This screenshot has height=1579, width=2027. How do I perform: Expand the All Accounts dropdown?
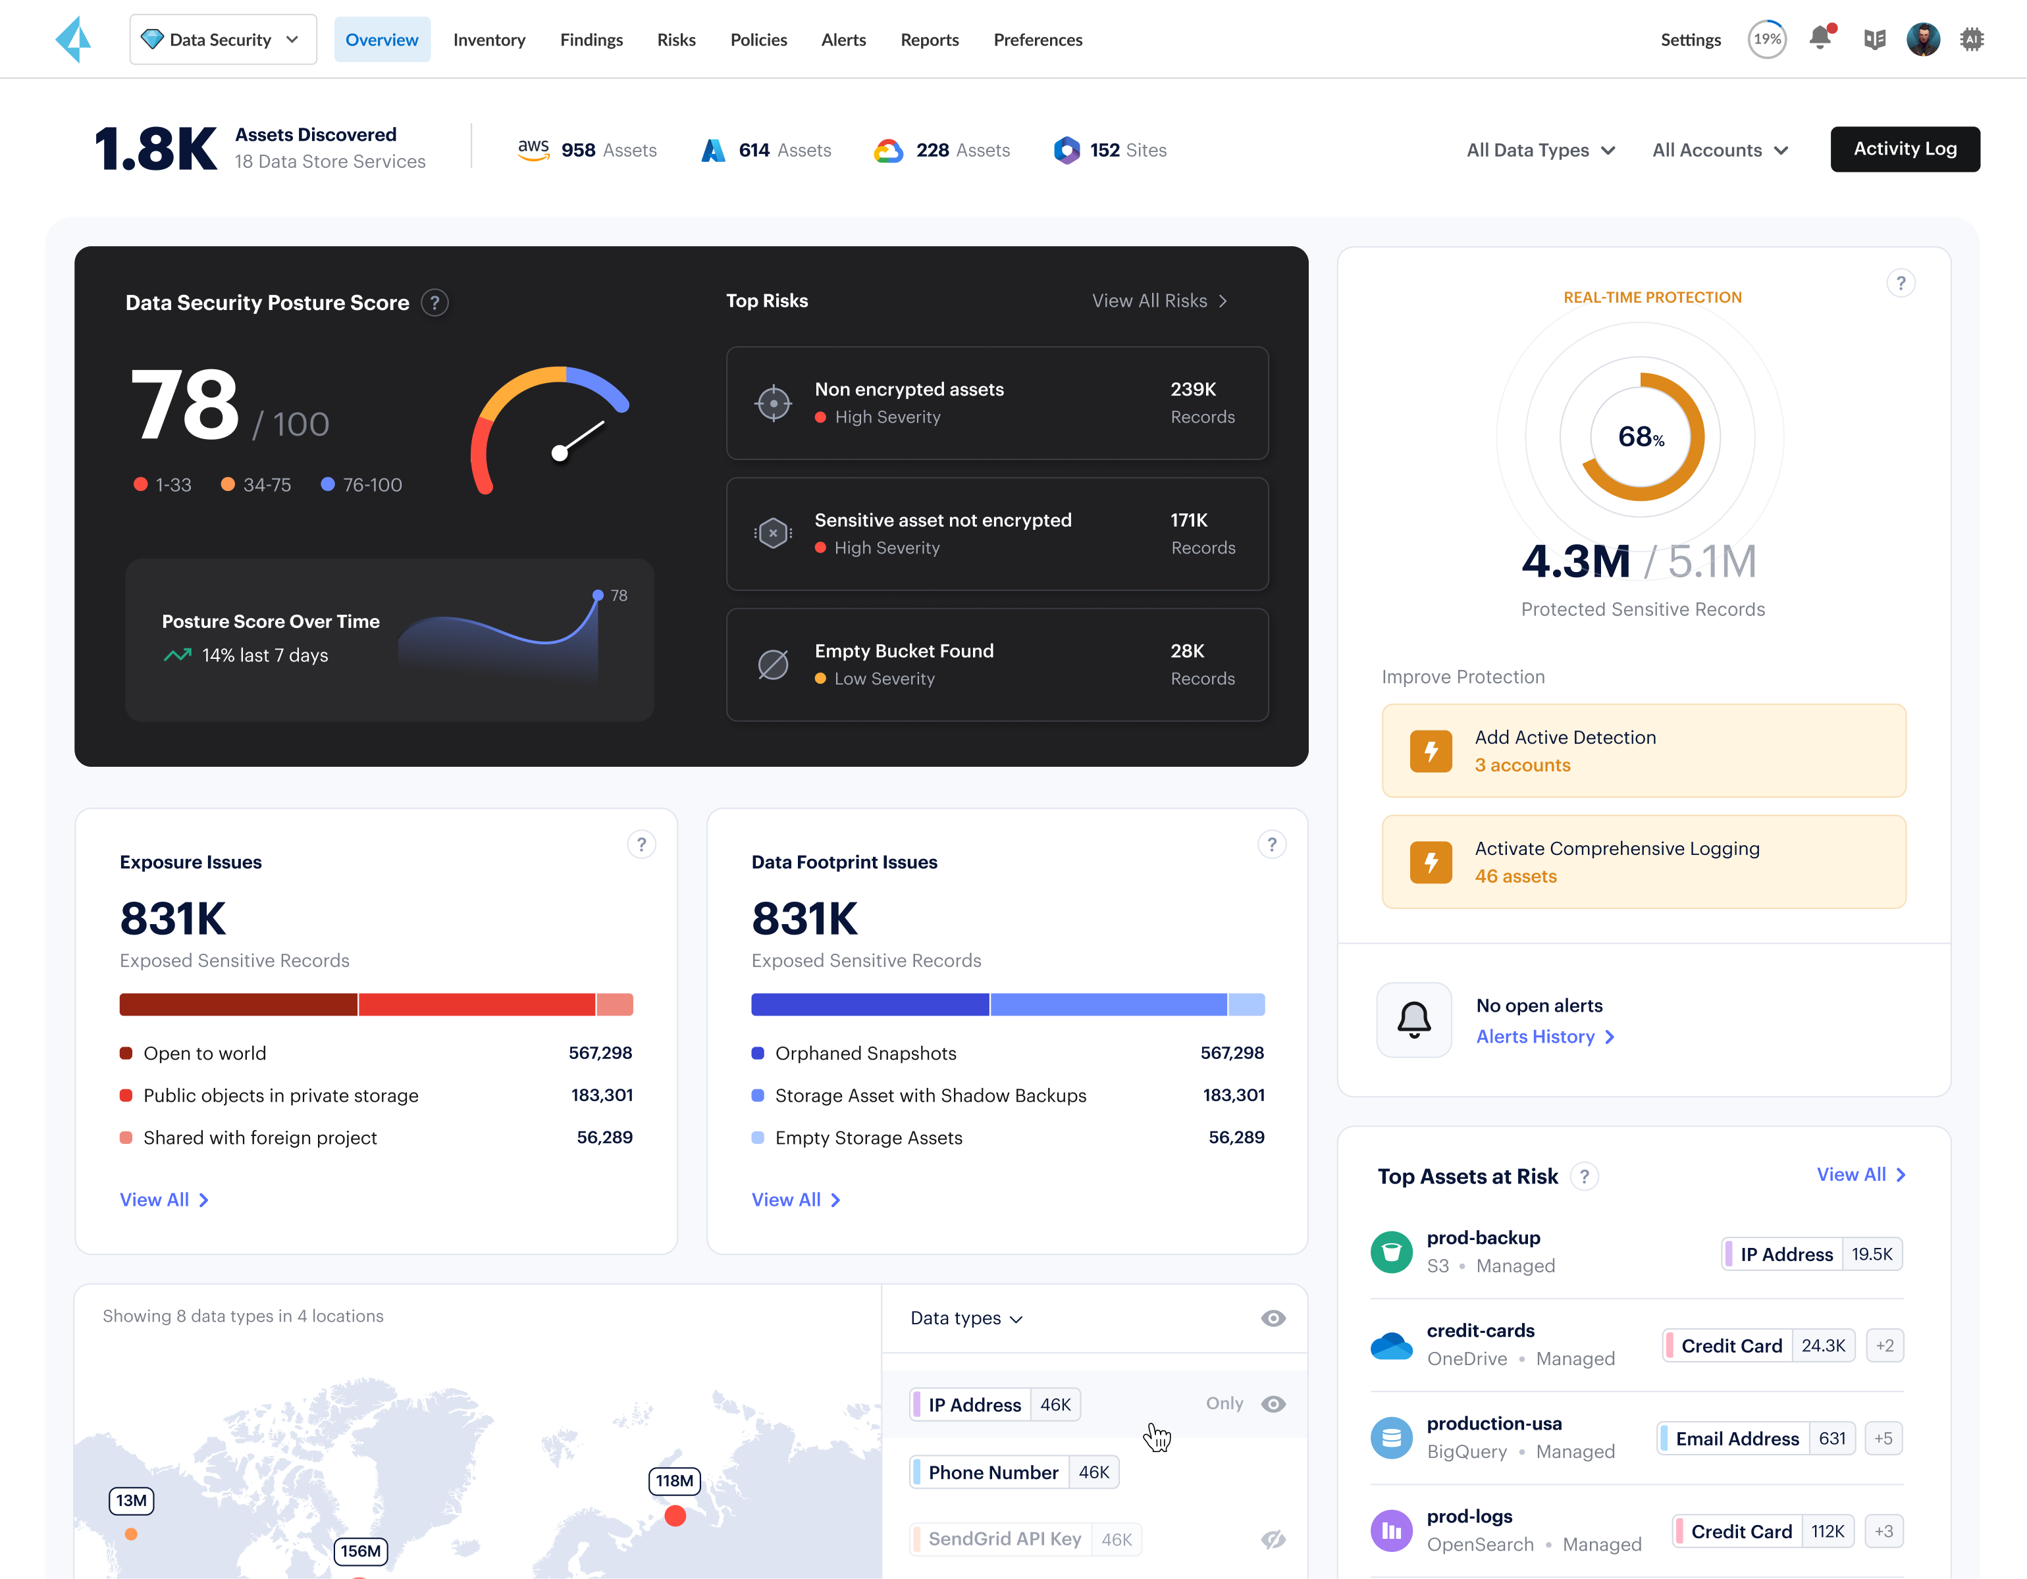coord(1719,149)
